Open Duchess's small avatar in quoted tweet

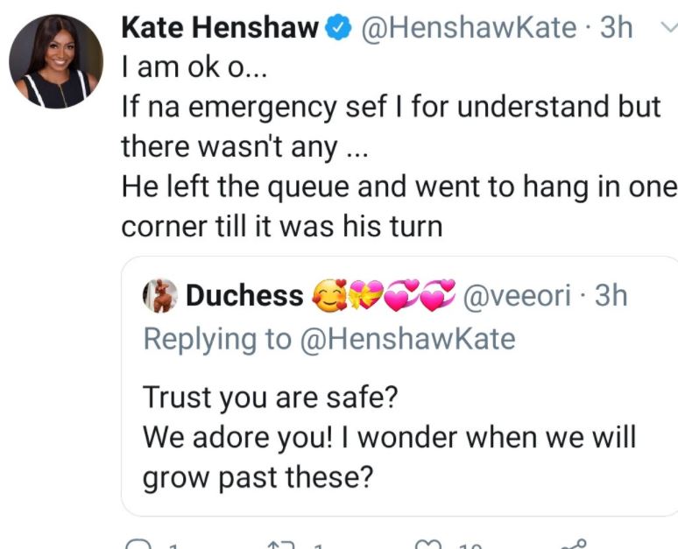pos(161,297)
